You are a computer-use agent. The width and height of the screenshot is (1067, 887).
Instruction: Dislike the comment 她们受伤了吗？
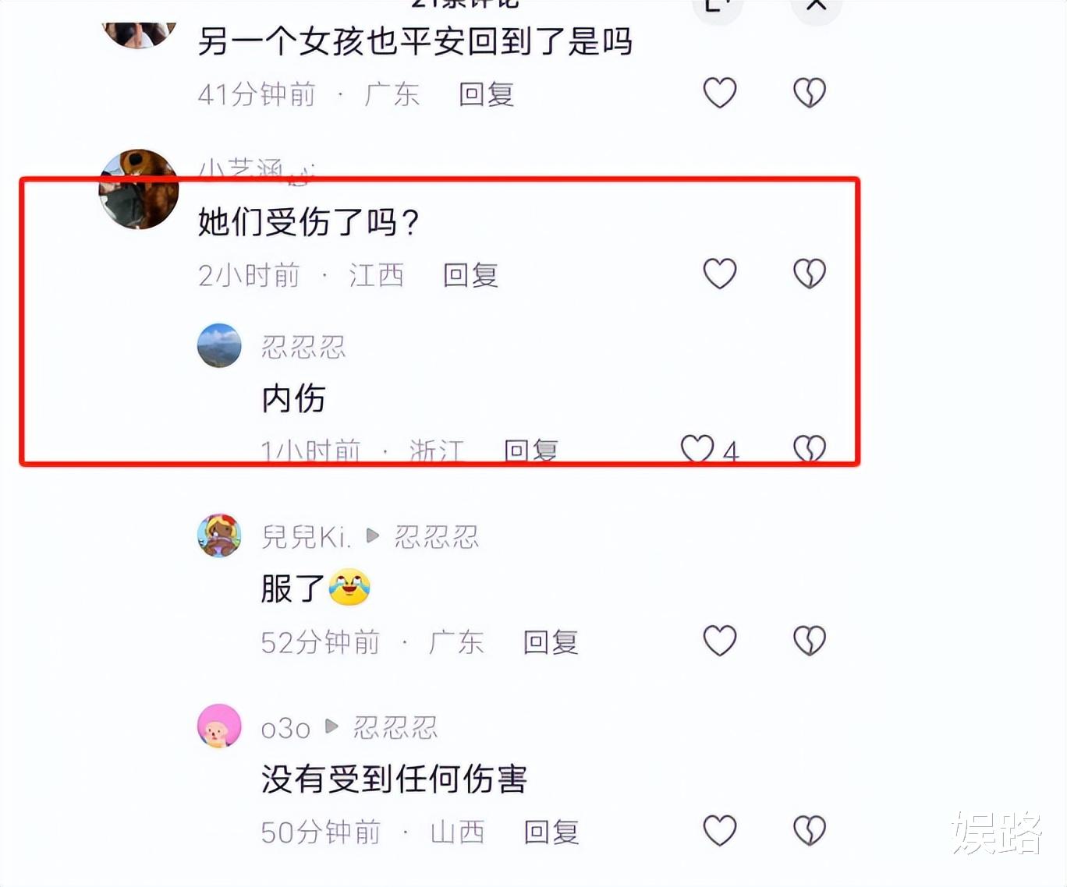click(810, 274)
